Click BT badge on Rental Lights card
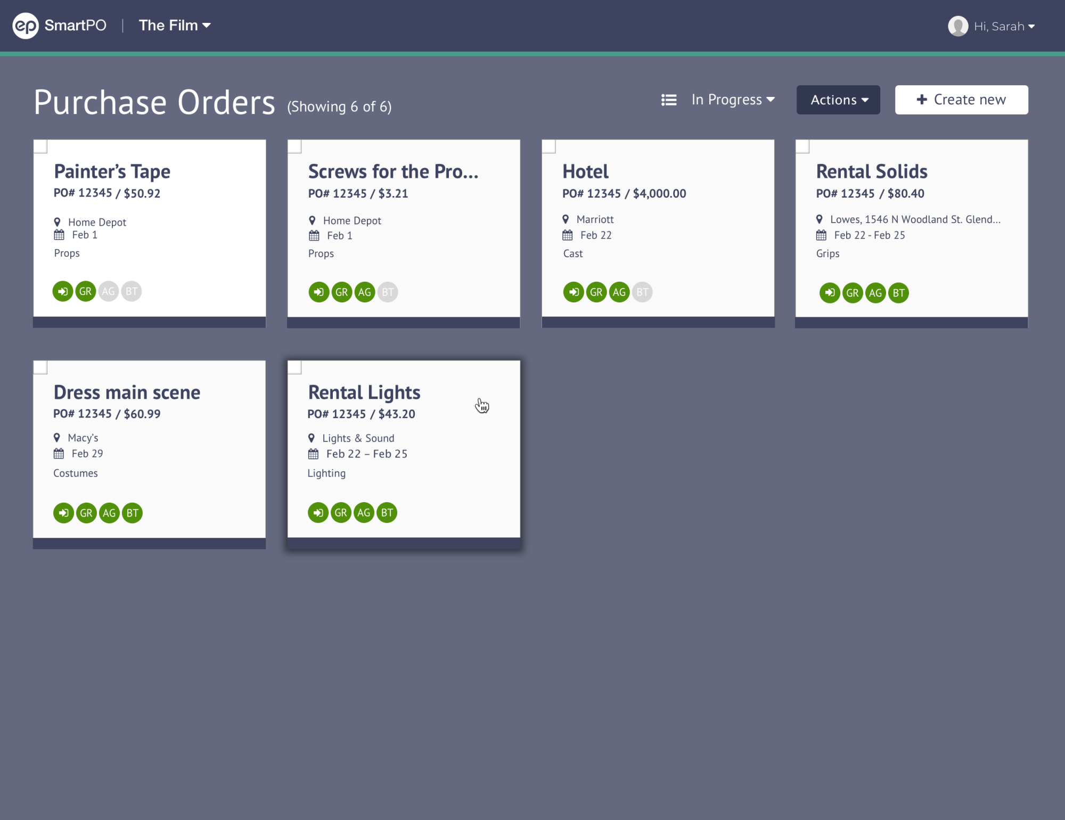The height and width of the screenshot is (820, 1065). (x=387, y=513)
